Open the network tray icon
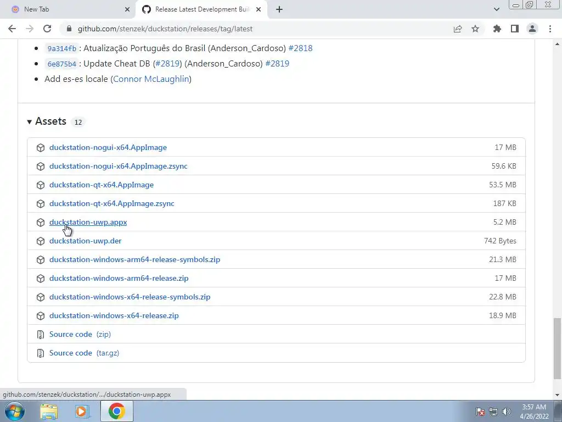 (493, 412)
